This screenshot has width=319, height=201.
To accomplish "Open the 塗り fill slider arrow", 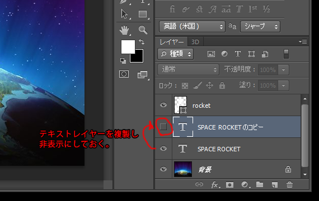I will tap(284, 85).
